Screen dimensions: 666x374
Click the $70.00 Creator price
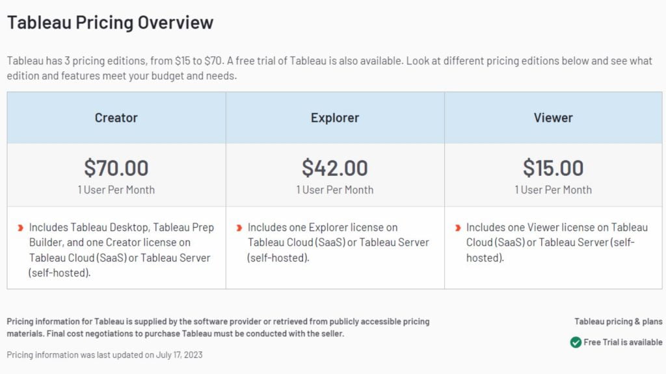(x=116, y=168)
